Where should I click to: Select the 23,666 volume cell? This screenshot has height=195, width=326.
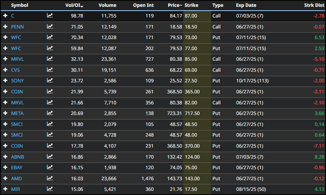[x=109, y=179]
